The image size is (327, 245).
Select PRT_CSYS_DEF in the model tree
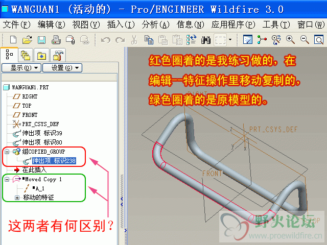(40, 124)
